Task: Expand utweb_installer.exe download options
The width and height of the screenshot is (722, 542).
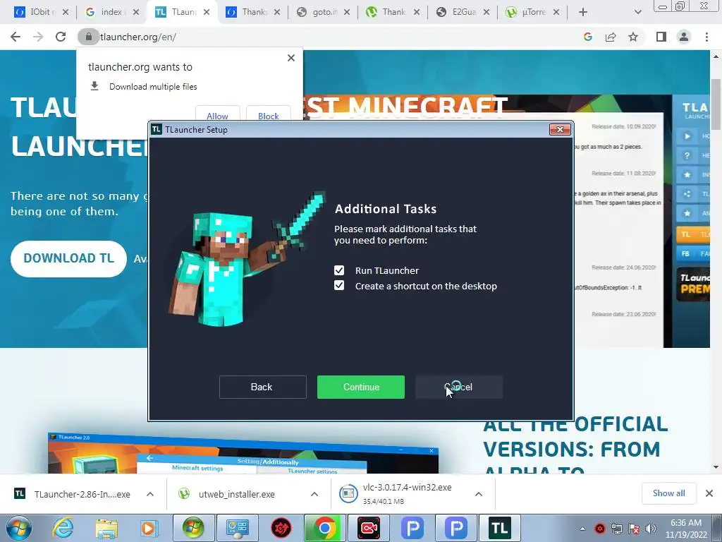Action: pyautogui.click(x=314, y=494)
